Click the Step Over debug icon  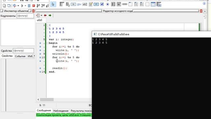pos(43,6)
